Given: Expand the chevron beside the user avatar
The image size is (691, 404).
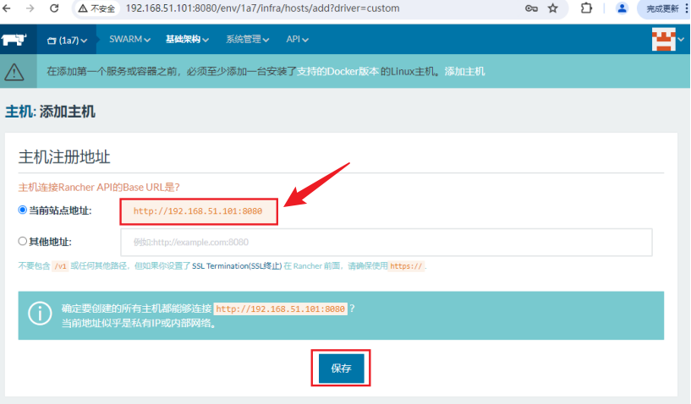Looking at the screenshot, I should (x=682, y=39).
